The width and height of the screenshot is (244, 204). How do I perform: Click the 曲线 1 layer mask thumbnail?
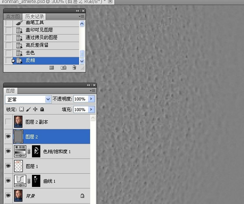click(x=36, y=181)
